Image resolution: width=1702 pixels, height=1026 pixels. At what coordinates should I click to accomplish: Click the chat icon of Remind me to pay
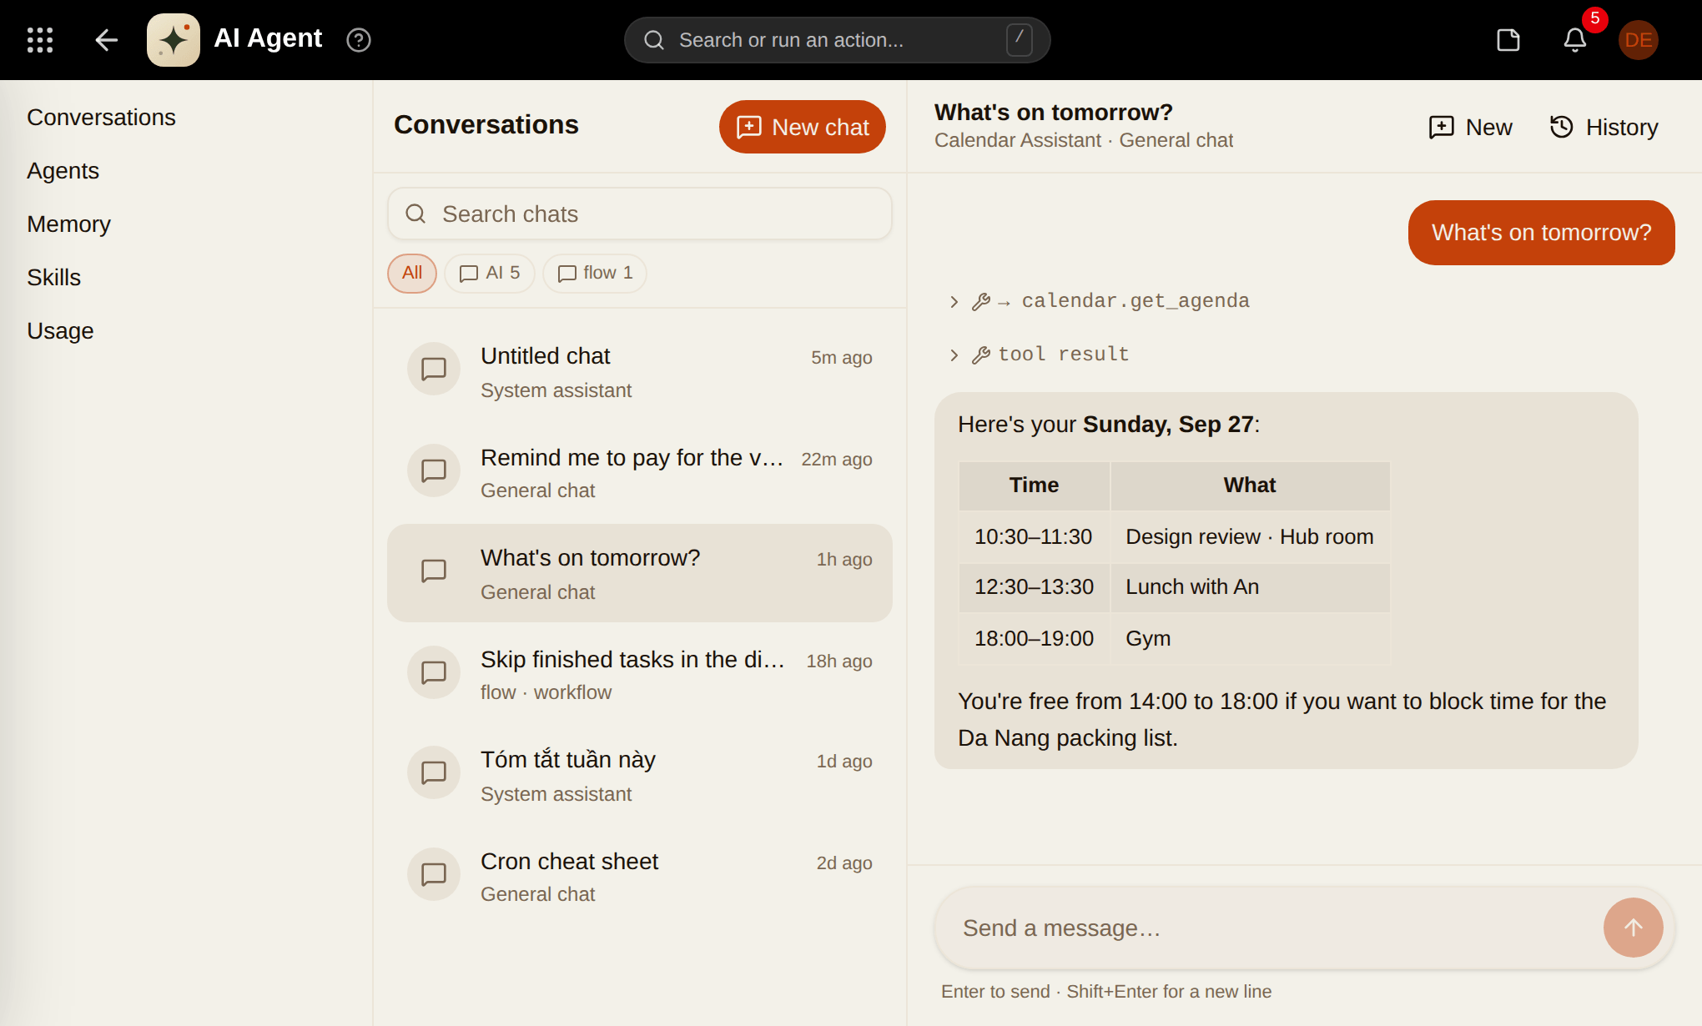434,470
